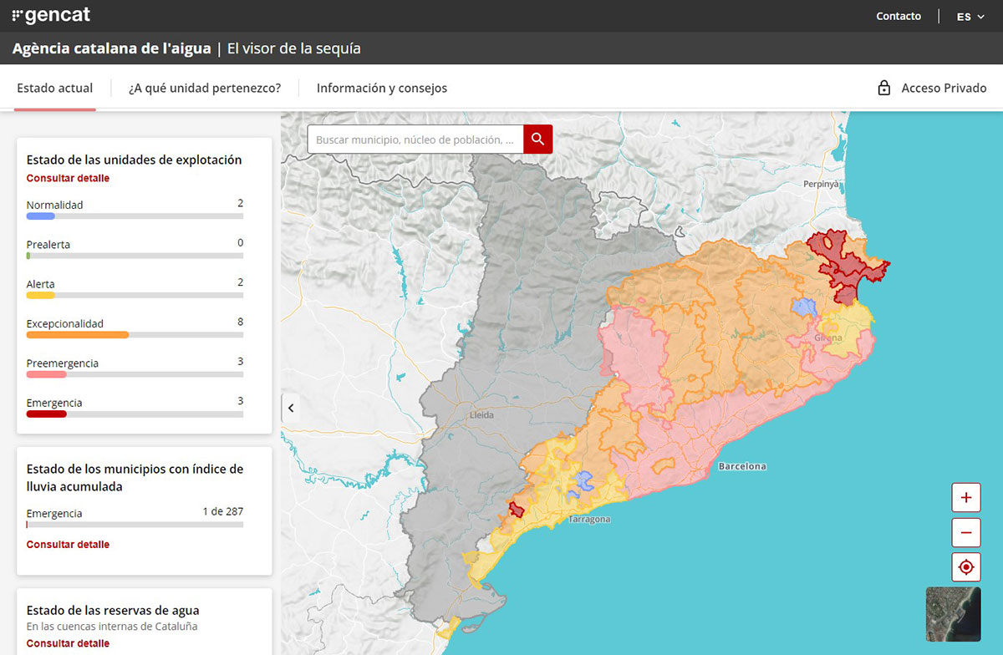Click Consultar detalle under unidades de explotación
1003x655 pixels.
68,178
